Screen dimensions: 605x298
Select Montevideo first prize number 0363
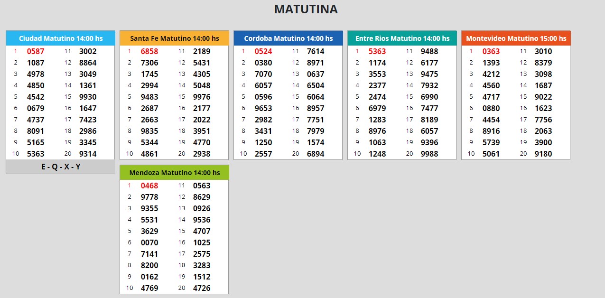491,51
